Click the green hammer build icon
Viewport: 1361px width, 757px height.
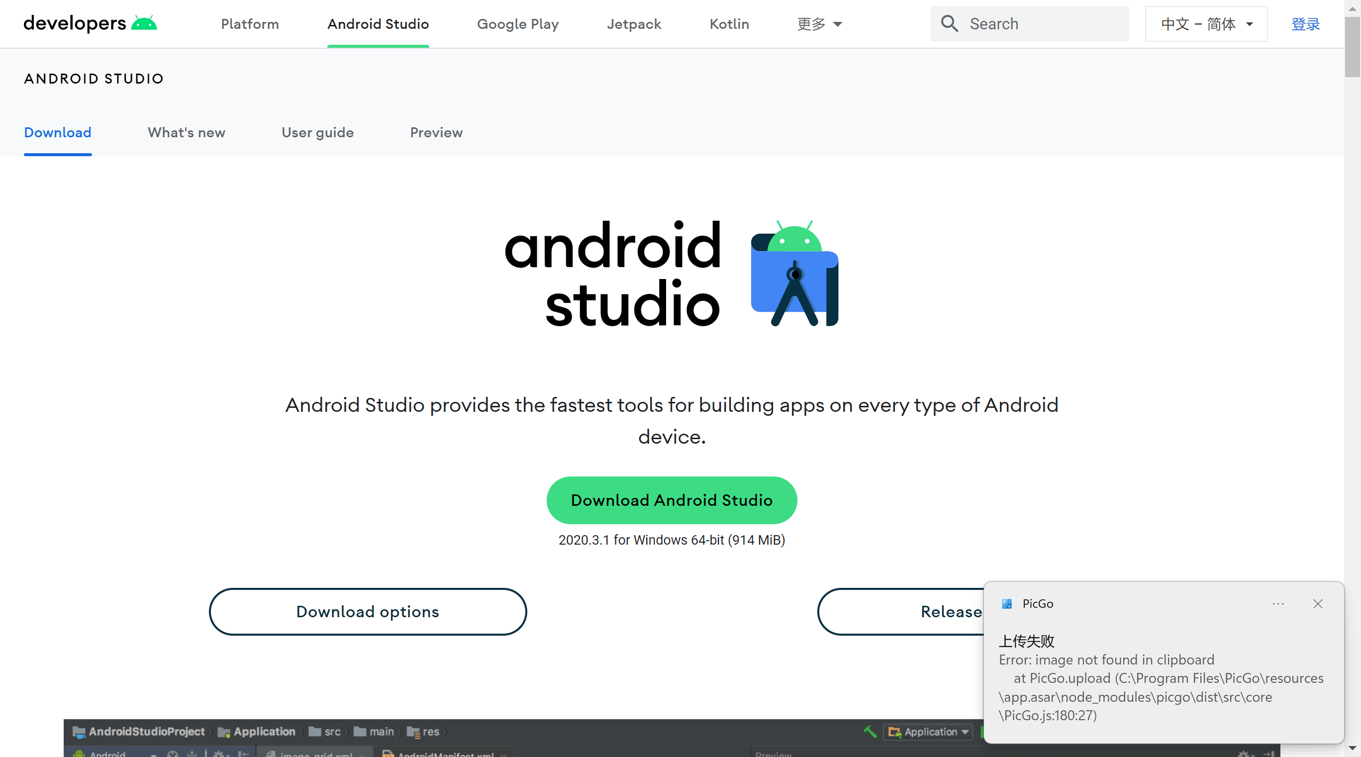tap(870, 731)
